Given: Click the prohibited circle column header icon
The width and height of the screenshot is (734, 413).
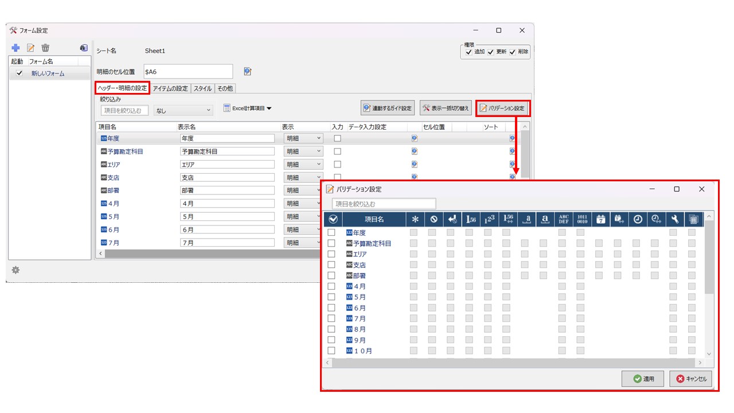Looking at the screenshot, I should 434,219.
